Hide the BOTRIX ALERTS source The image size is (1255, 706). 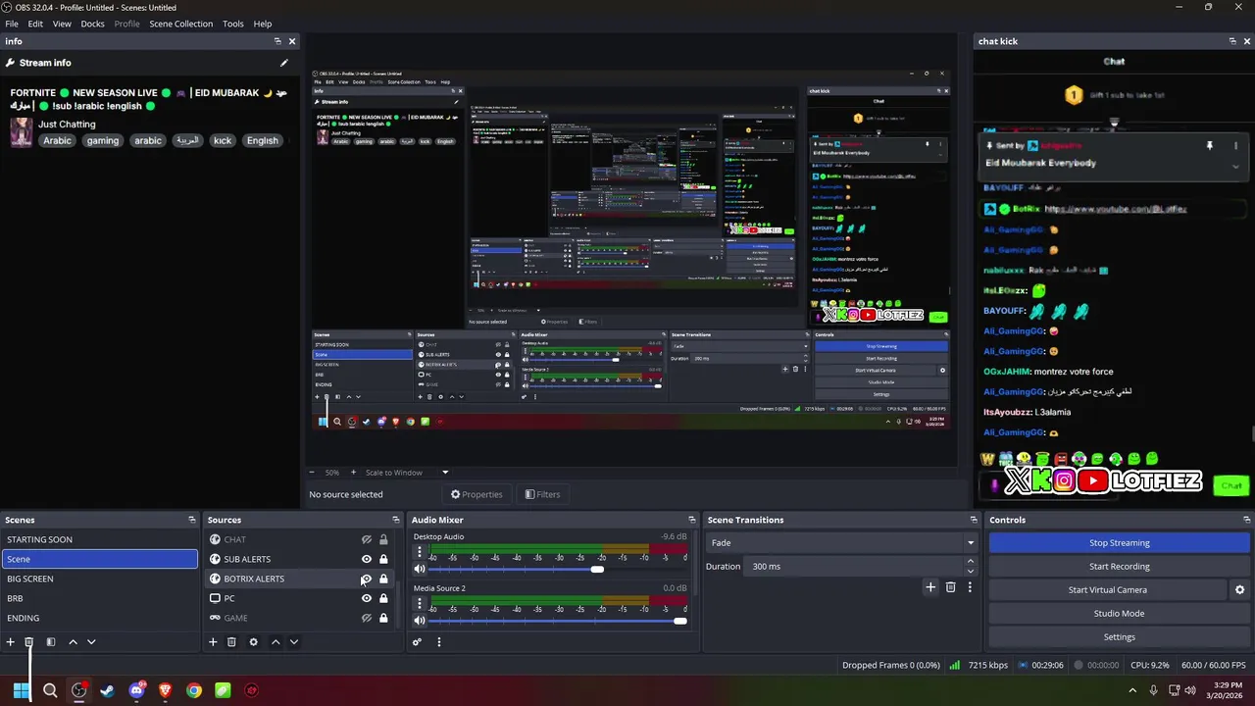367,579
